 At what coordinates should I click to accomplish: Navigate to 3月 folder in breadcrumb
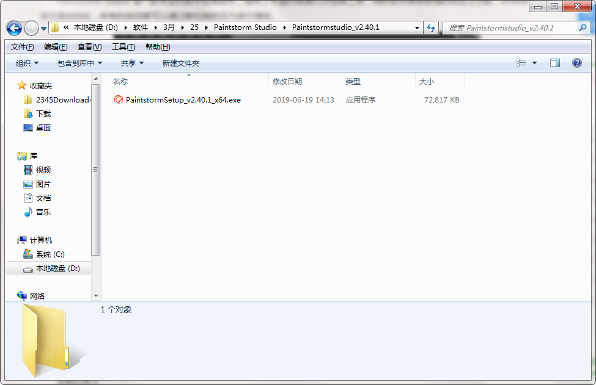(x=169, y=27)
